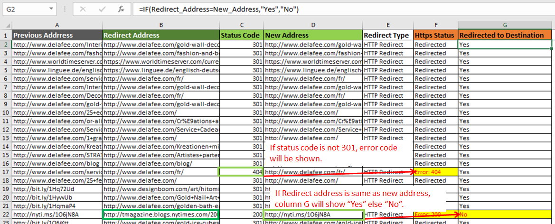Image resolution: width=555 pixels, height=224 pixels.
Task: Select the yellow 'No' cell in column G
Action: [x=505, y=215]
